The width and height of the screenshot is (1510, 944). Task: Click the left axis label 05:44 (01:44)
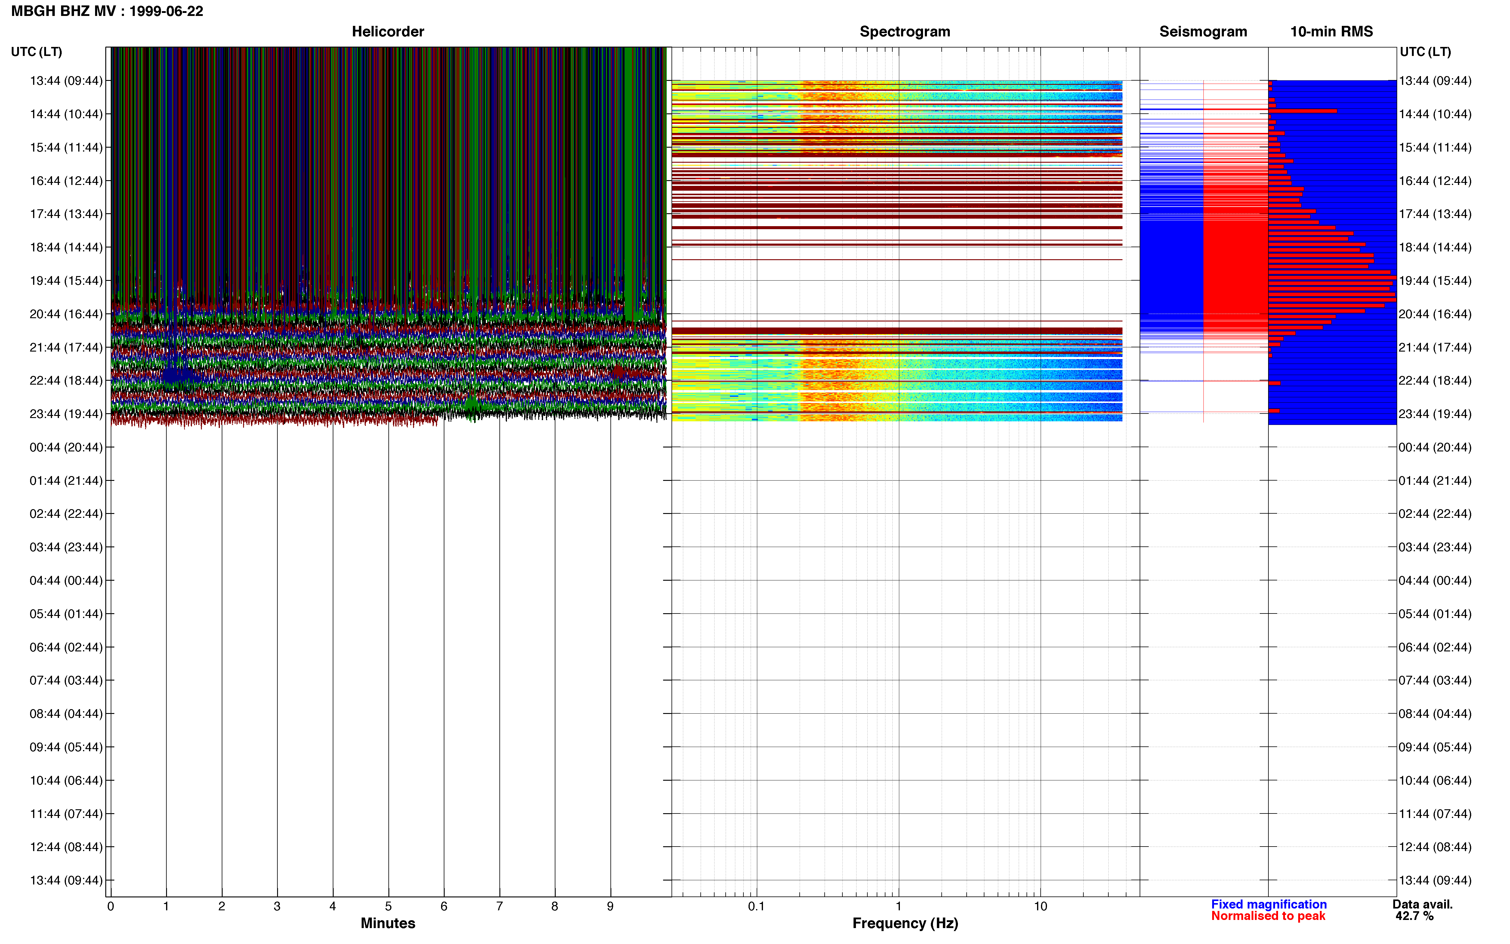(66, 614)
